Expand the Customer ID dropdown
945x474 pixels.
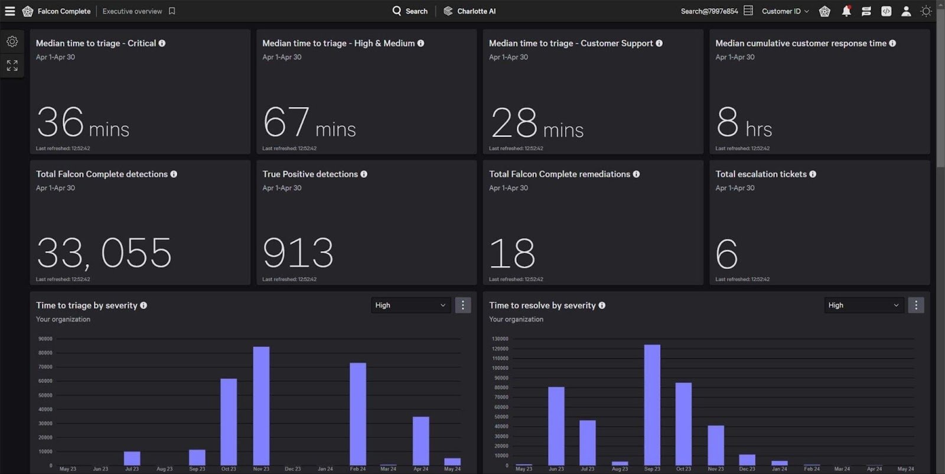click(x=785, y=11)
